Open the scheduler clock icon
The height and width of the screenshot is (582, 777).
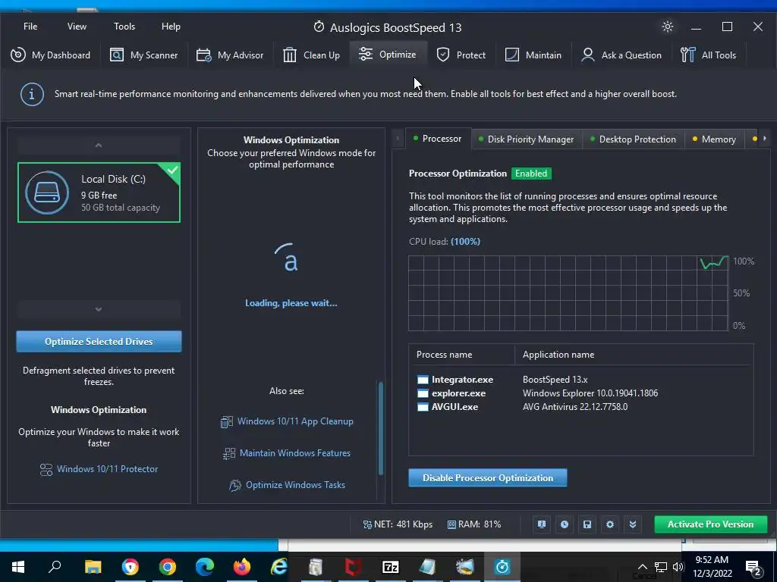click(565, 524)
